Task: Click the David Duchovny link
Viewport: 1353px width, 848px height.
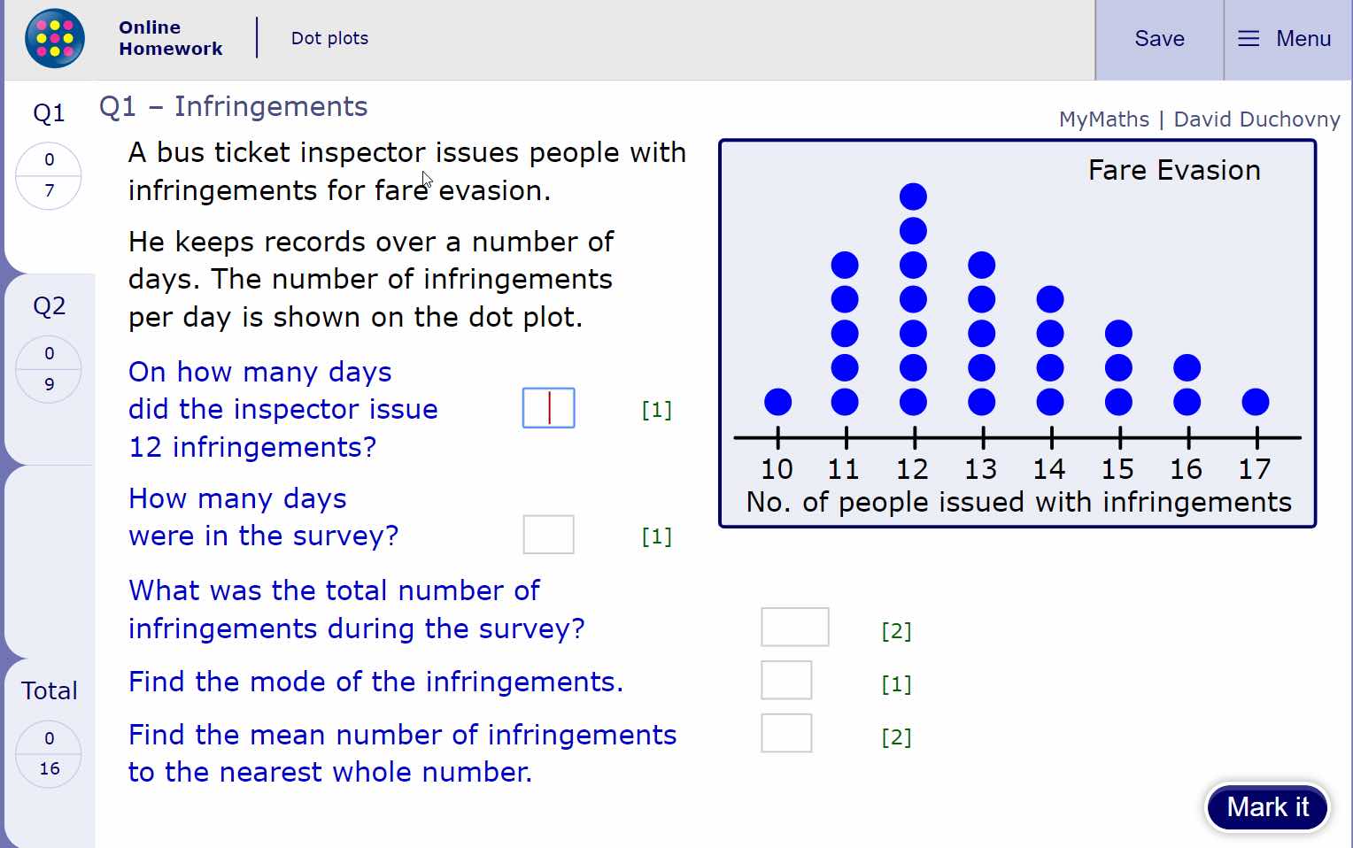Action: point(1256,119)
